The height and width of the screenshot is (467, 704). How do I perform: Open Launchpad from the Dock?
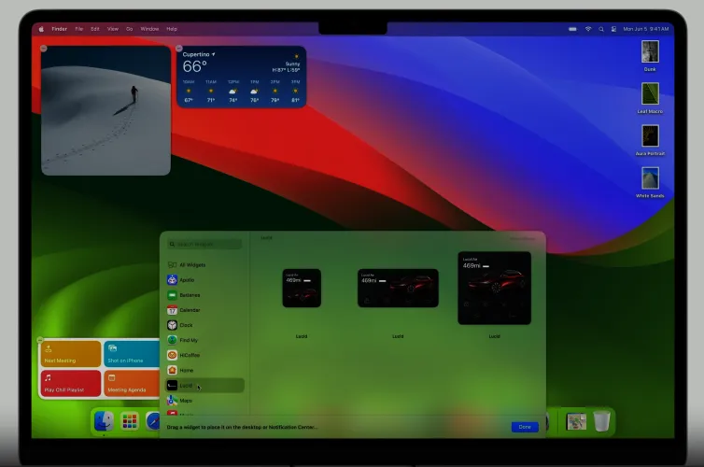pyautogui.click(x=130, y=421)
